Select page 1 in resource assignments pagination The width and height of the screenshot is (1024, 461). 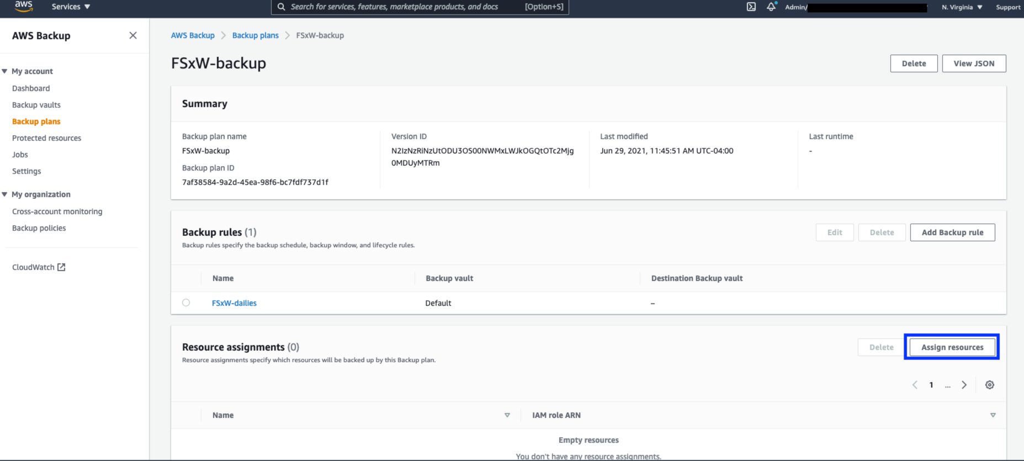coord(931,385)
